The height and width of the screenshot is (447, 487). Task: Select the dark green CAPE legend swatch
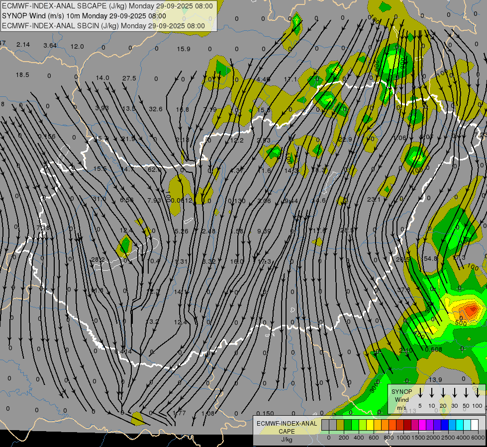click(x=348, y=425)
